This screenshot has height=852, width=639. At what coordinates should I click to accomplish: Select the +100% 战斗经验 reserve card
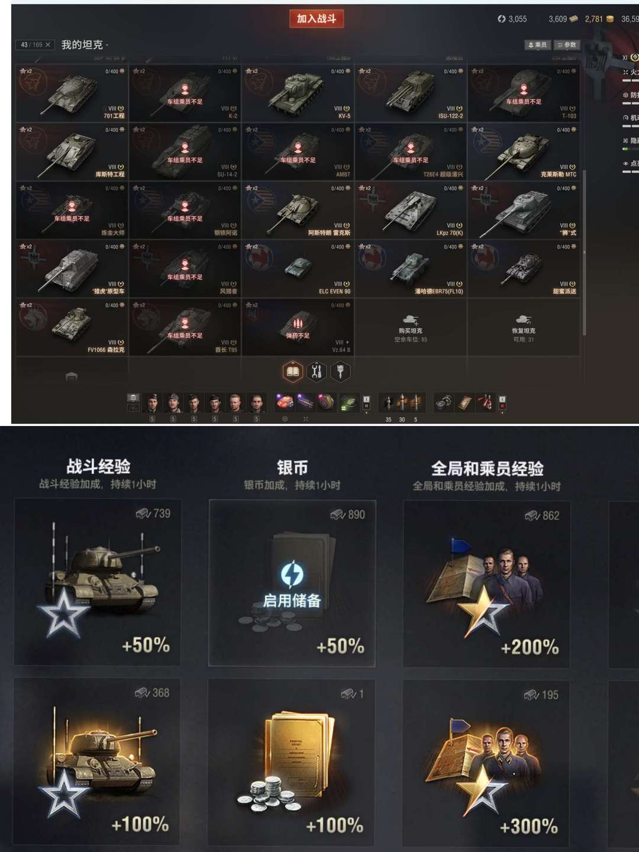(97, 761)
